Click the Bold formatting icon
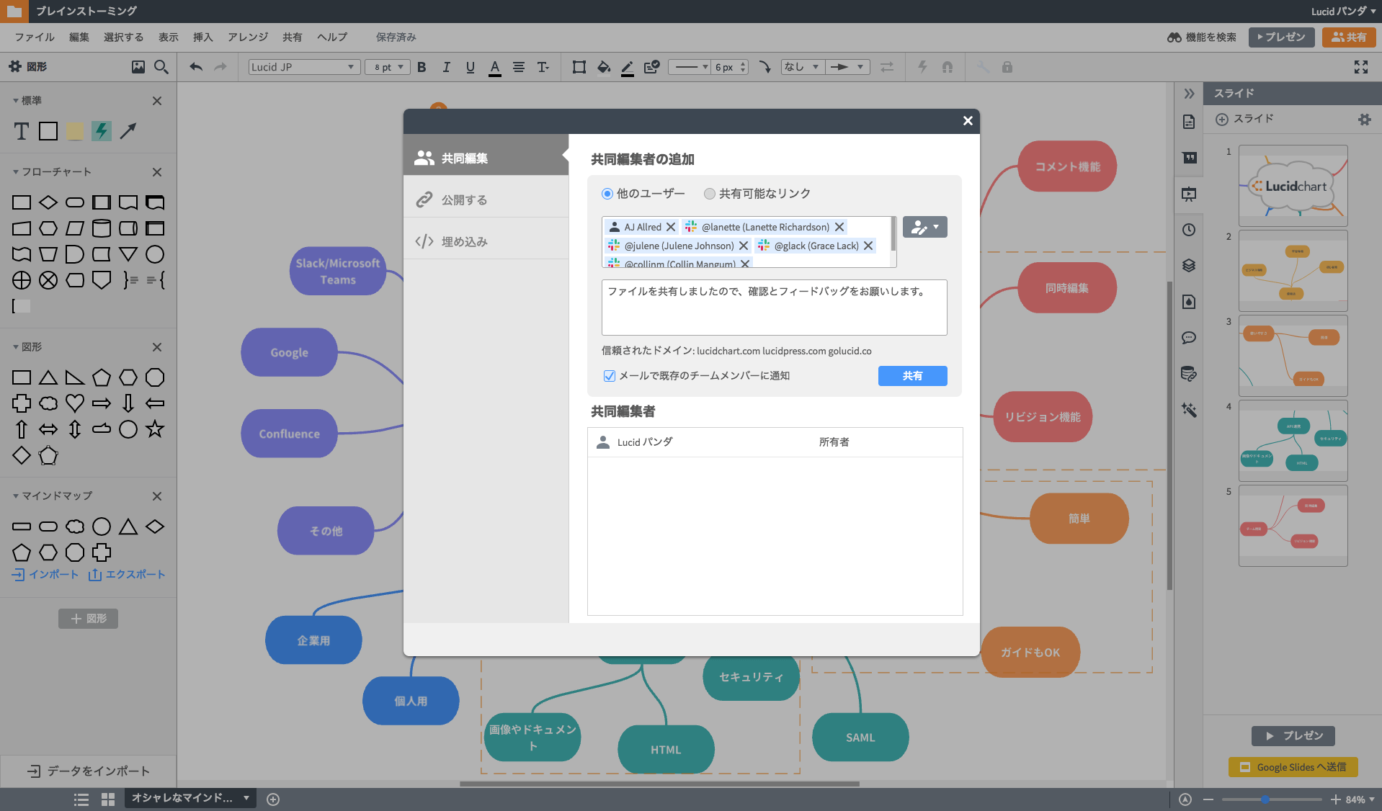The width and height of the screenshot is (1382, 811). [x=422, y=67]
